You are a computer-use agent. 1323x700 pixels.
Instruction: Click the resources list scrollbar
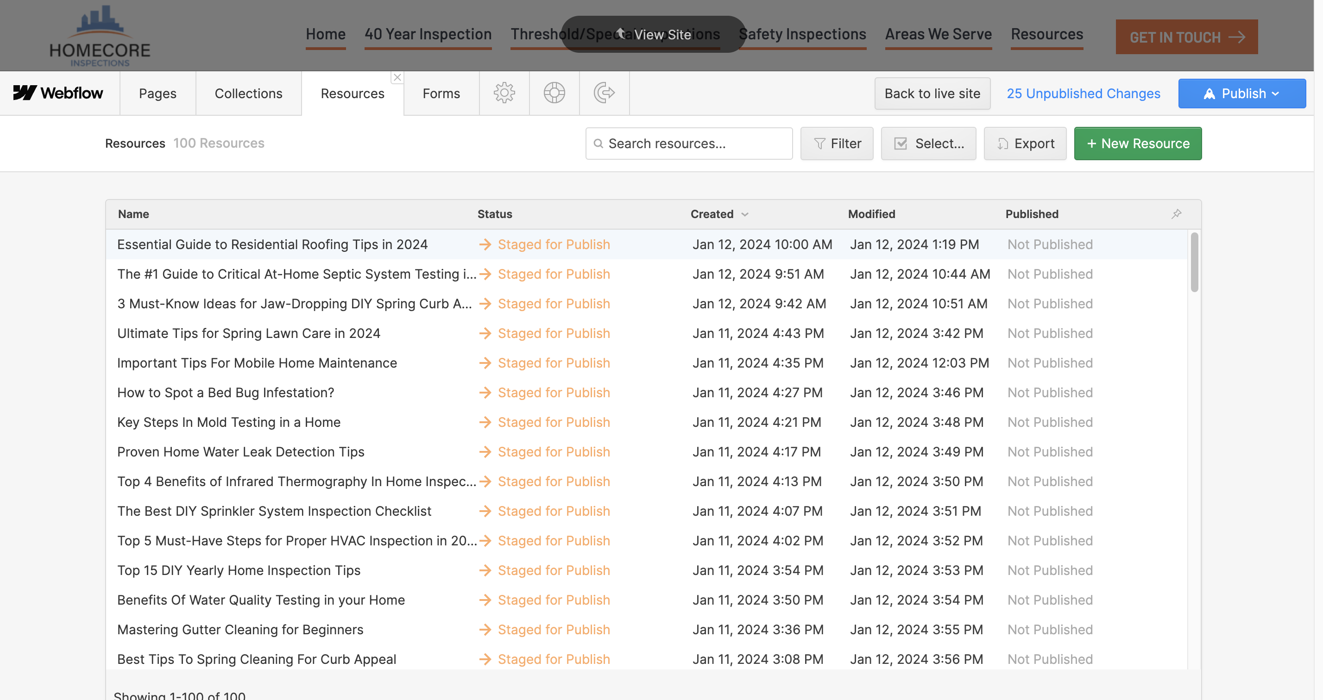pos(1194,263)
